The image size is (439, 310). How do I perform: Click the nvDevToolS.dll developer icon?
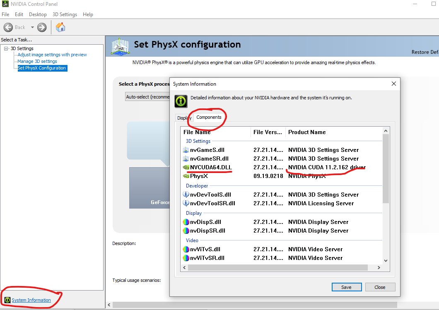point(185,195)
